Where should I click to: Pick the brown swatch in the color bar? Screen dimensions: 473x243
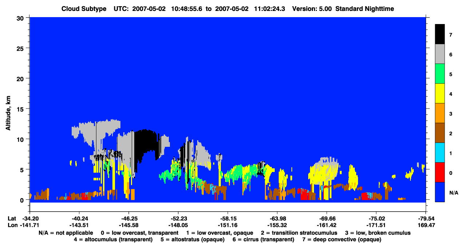click(440, 133)
